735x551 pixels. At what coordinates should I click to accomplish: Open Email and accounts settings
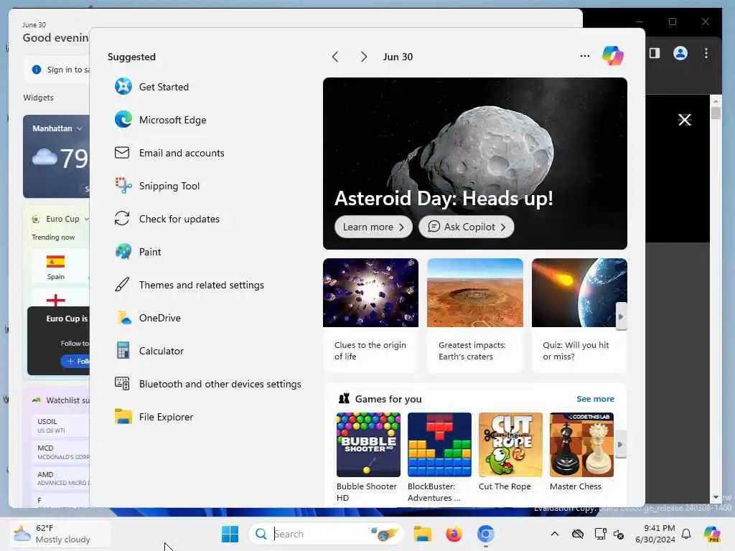[169, 153]
